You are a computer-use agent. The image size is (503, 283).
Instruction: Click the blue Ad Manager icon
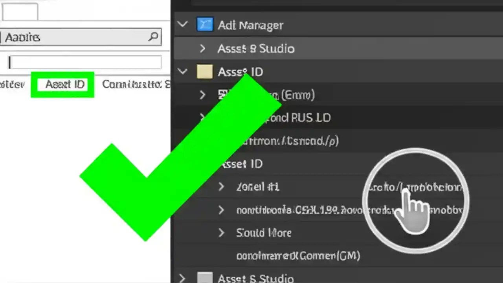click(x=205, y=24)
